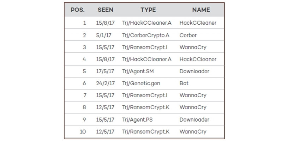Screen dimensions: 288x141
Task: Select the Trj/CerberCrypto.A type cell
Action: (x=145, y=35)
